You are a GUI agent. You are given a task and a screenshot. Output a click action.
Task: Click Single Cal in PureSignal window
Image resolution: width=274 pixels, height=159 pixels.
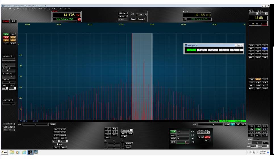(202, 50)
